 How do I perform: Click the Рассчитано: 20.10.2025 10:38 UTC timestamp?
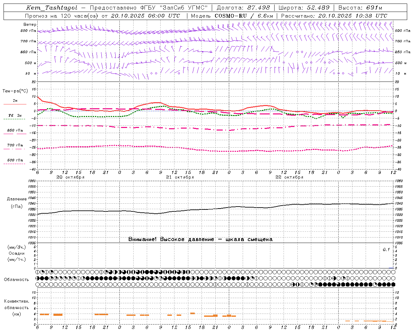tap(334, 16)
